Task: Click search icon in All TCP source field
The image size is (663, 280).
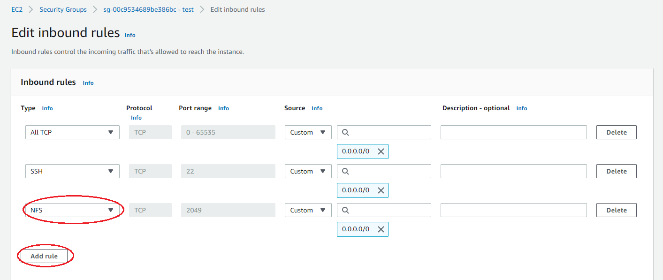Action: click(345, 132)
